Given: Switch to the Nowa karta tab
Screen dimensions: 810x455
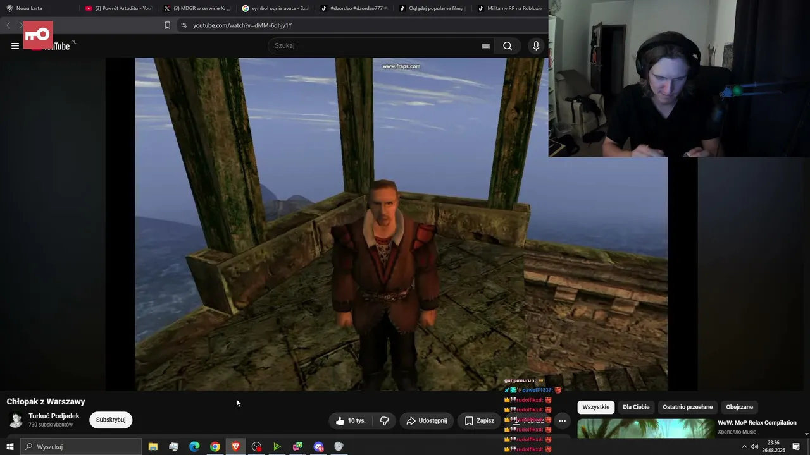Looking at the screenshot, I should [x=39, y=8].
